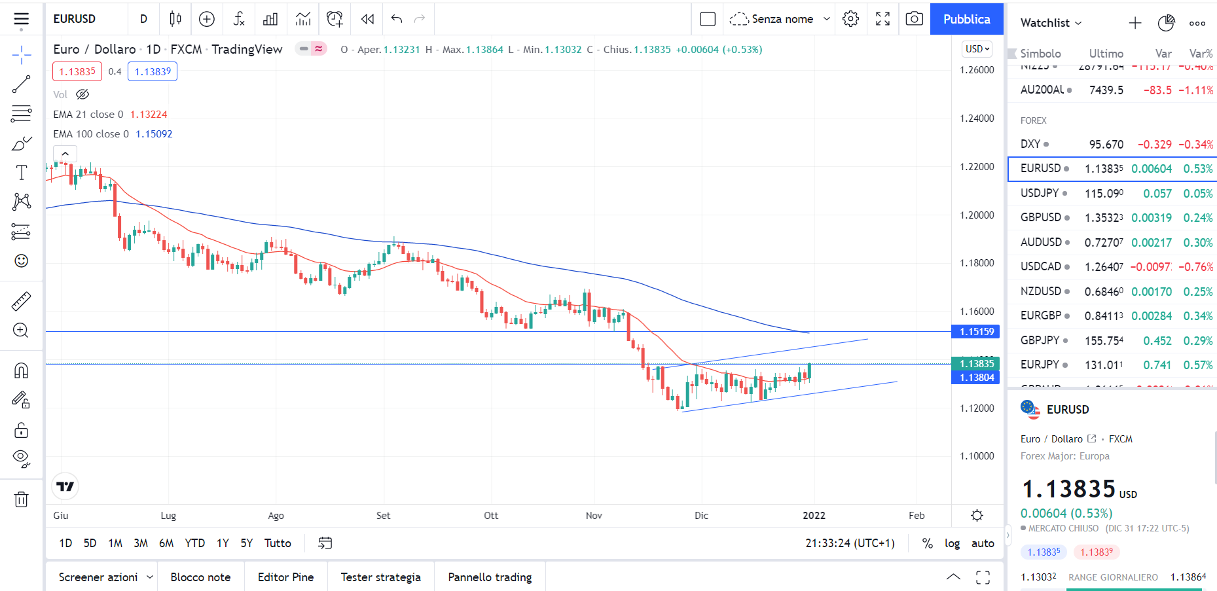
Task: Select the 5D time range
Action: (90, 543)
